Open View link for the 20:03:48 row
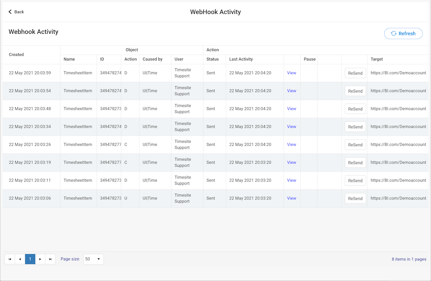The height and width of the screenshot is (281, 431). [292, 109]
